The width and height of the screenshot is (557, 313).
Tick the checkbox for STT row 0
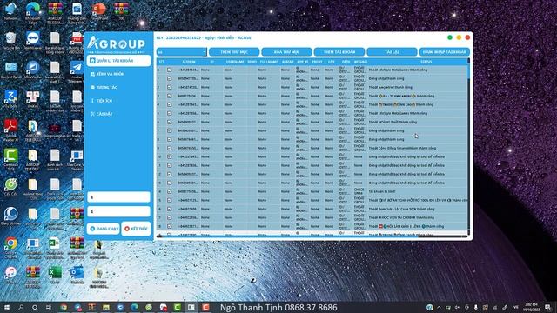point(169,70)
